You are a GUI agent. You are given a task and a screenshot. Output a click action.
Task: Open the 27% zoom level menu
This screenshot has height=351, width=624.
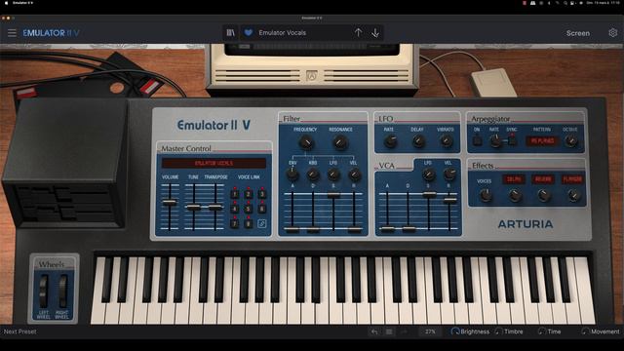[430, 331]
